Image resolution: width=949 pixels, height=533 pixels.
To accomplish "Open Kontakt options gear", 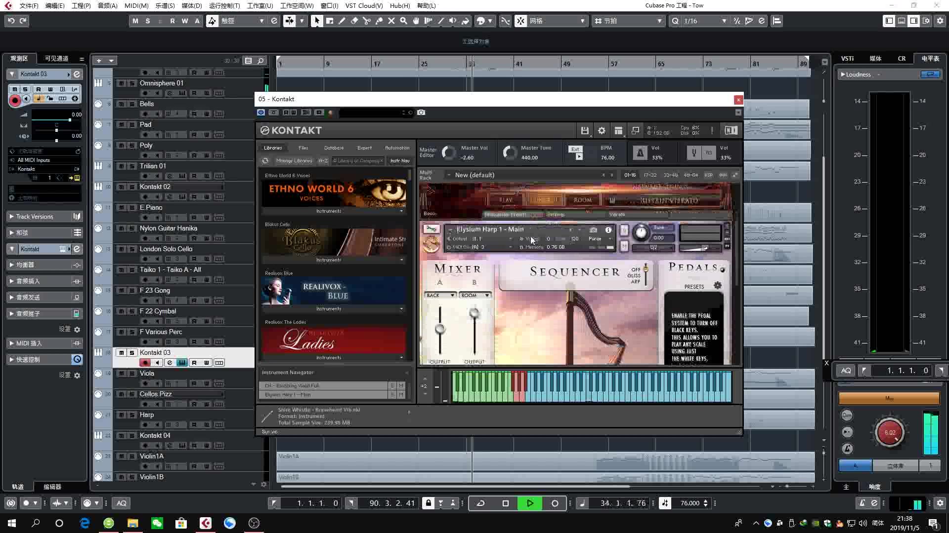I will (602, 130).
